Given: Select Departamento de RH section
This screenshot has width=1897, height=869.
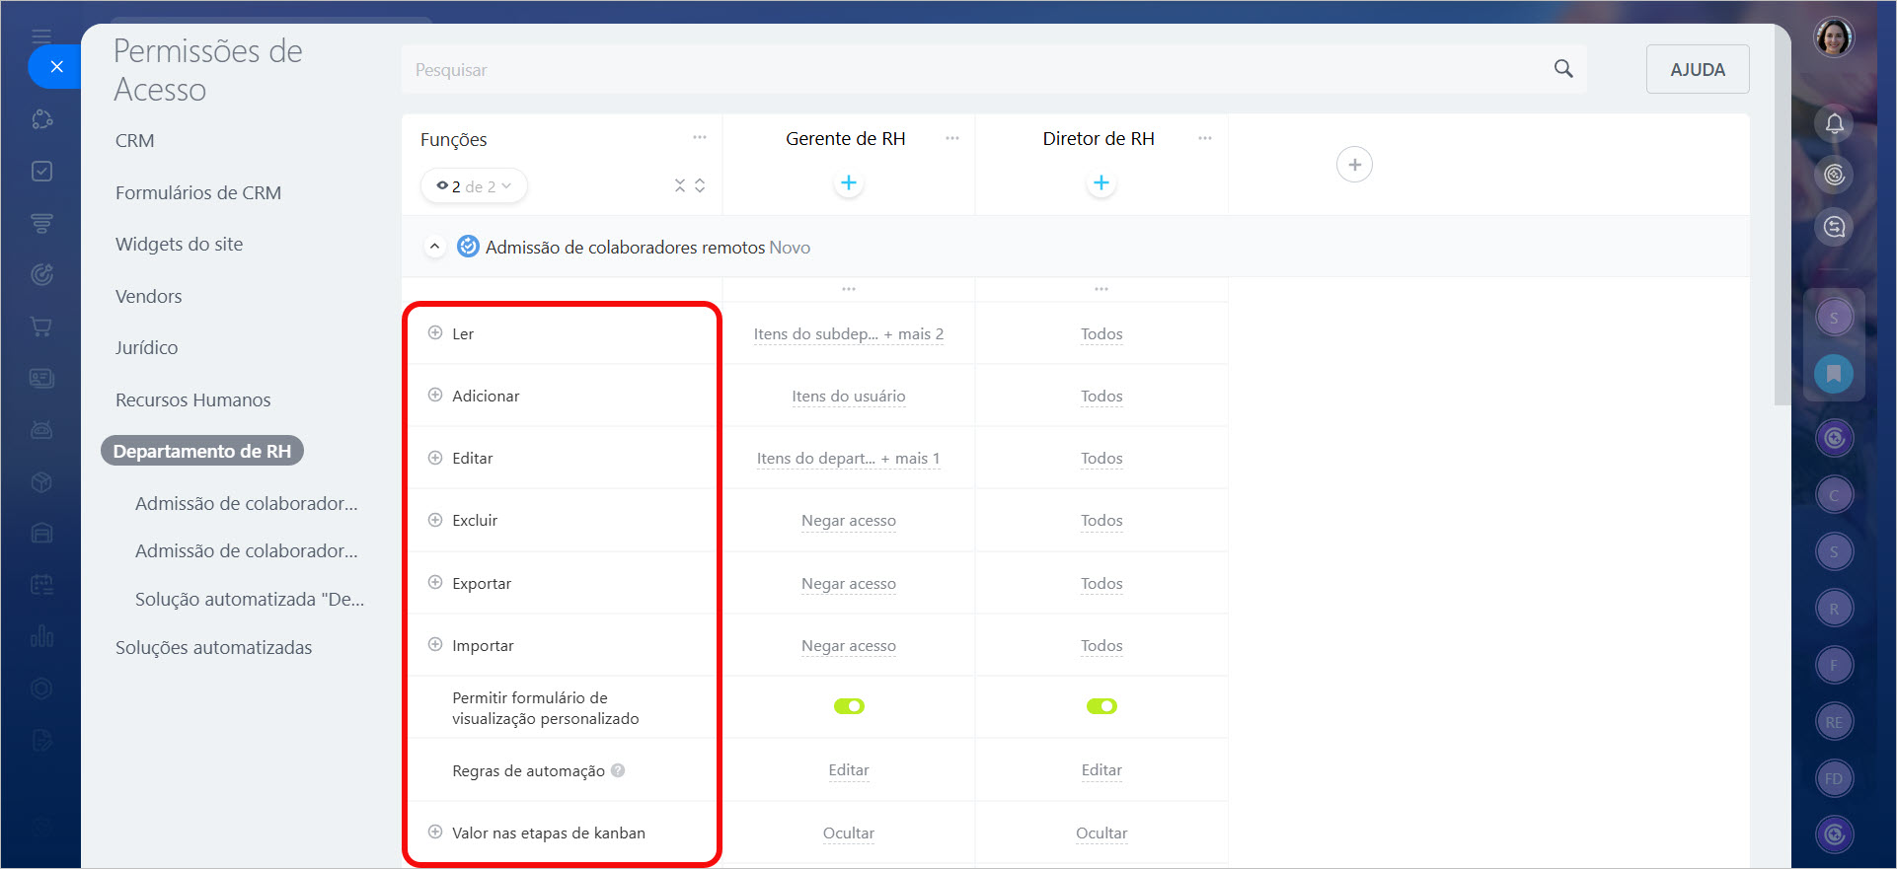Looking at the screenshot, I should point(202,451).
